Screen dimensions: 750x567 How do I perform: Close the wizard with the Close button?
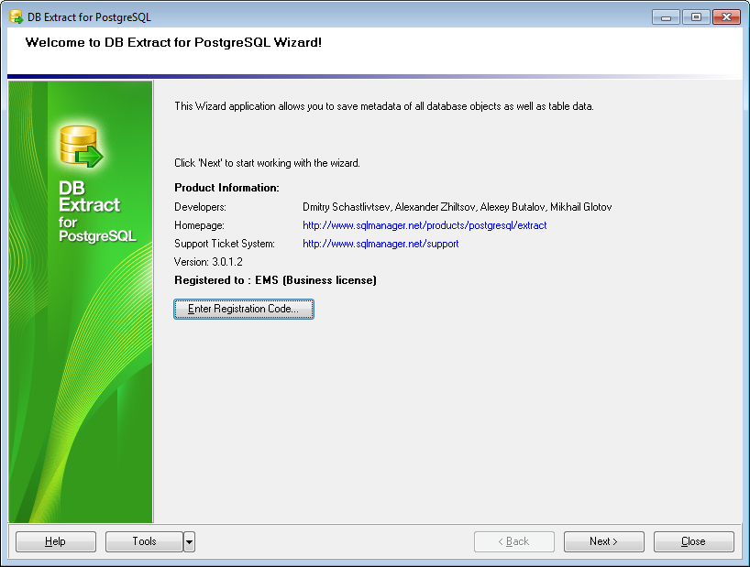tap(693, 541)
